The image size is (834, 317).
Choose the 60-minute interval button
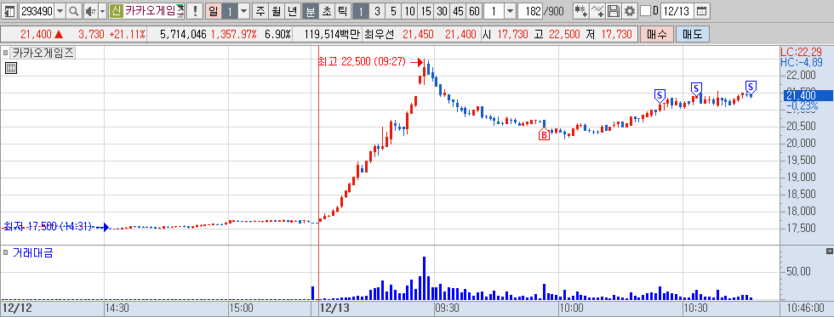[475, 10]
